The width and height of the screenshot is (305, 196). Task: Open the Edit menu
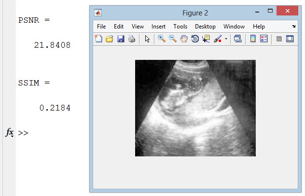click(119, 27)
